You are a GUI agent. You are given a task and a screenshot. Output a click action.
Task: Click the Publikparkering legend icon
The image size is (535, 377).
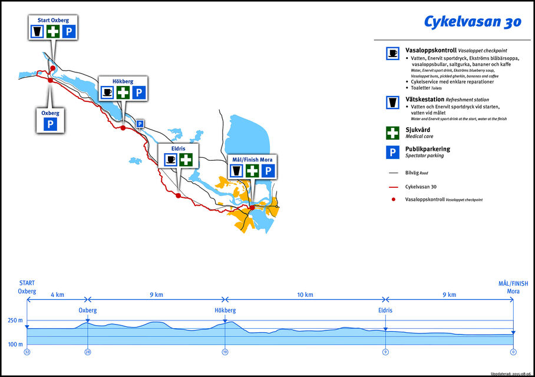392,153
